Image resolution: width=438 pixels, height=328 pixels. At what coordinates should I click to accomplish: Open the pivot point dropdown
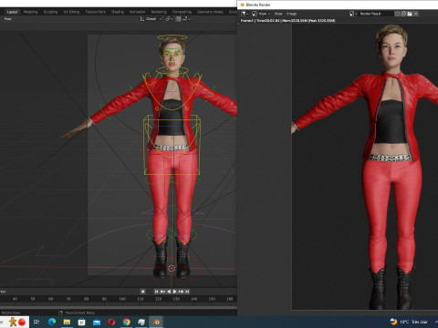coord(169,19)
